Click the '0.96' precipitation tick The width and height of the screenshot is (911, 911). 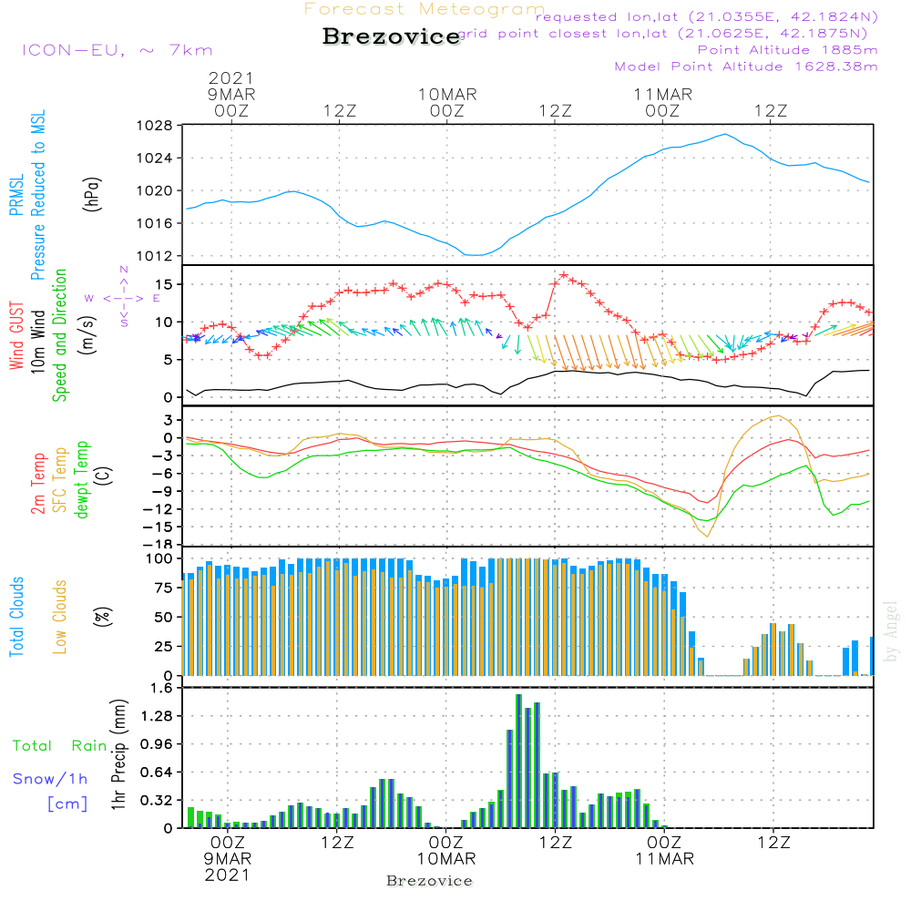(x=157, y=744)
